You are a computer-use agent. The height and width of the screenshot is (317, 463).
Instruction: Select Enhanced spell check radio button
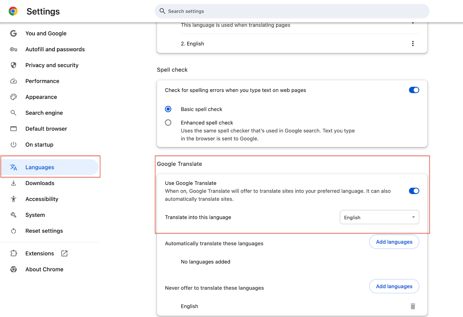tap(168, 123)
